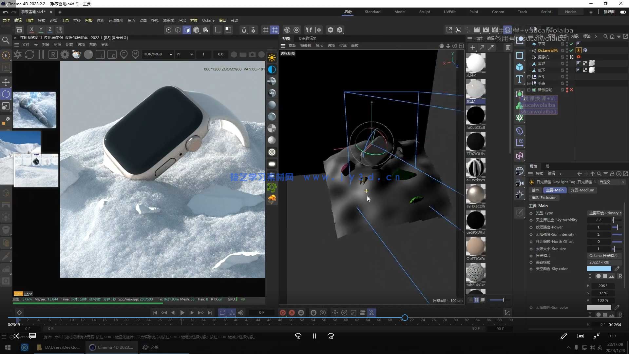This screenshot has width=629, height=354.
Task: Click the 天空颜色-Sky color swatch
Action: pos(599,269)
